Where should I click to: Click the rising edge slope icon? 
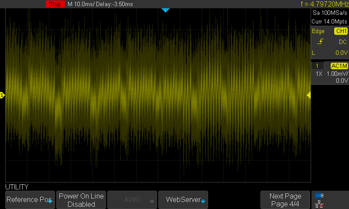[320, 41]
